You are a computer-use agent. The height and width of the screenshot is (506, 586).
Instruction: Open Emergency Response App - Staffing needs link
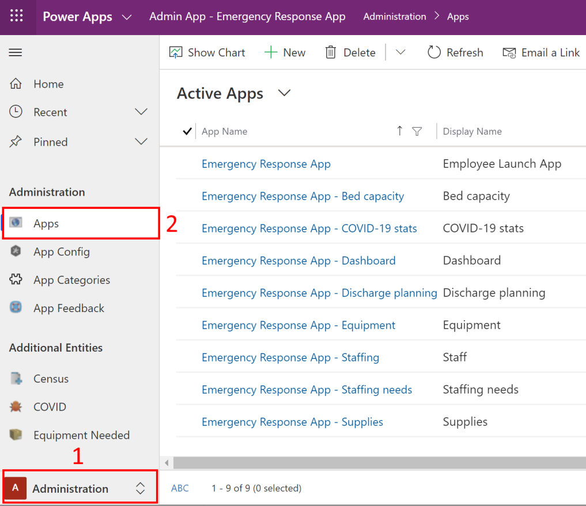[307, 390]
